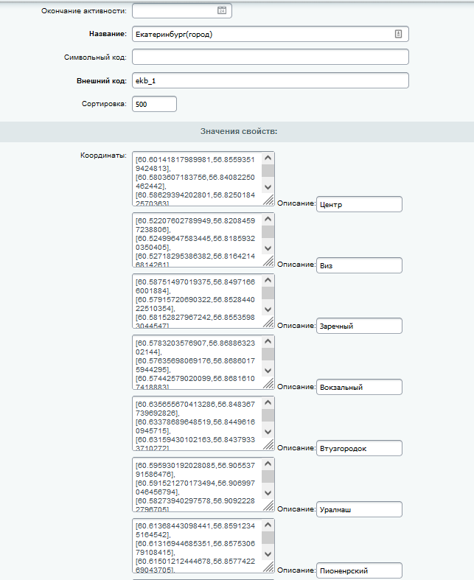Click the description field containing Втузгородок
This screenshot has height=580, width=474.
pos(359,449)
